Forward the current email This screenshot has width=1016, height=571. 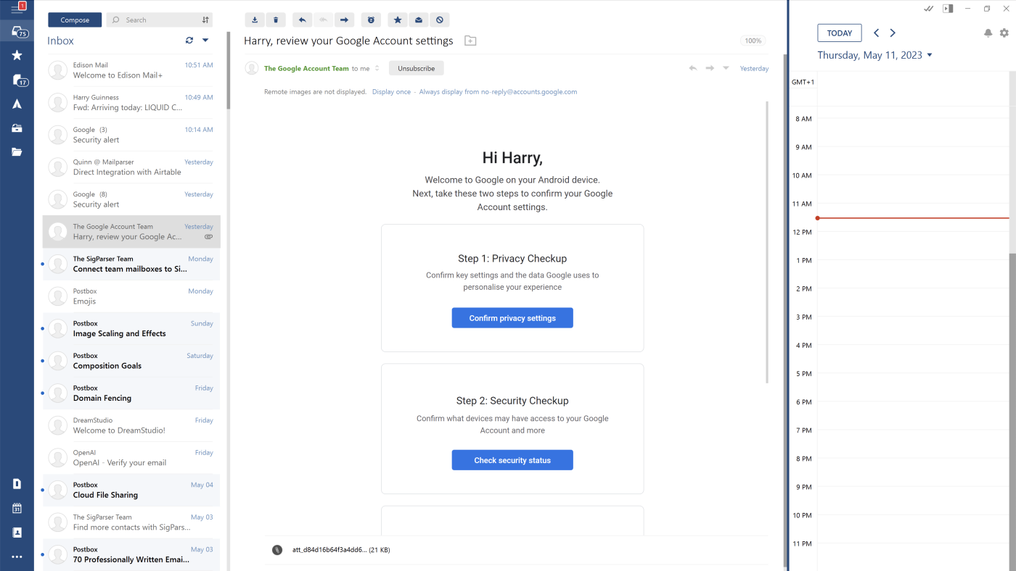tap(344, 20)
